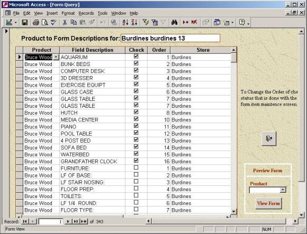307x234 pixels.
Task: Click the Format Painter icon
Action: [x=92, y=23]
